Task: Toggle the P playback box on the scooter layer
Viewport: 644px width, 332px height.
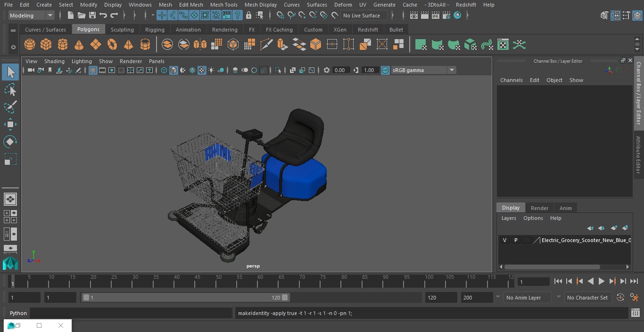Action: click(516, 240)
